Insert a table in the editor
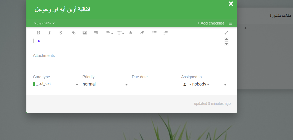This screenshot has width=293, height=140. (x=96, y=33)
